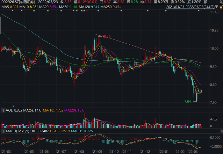The image size is (223, 154).
Task: Click the change value 幅0.12%(0.01)
Action: [86, 2]
